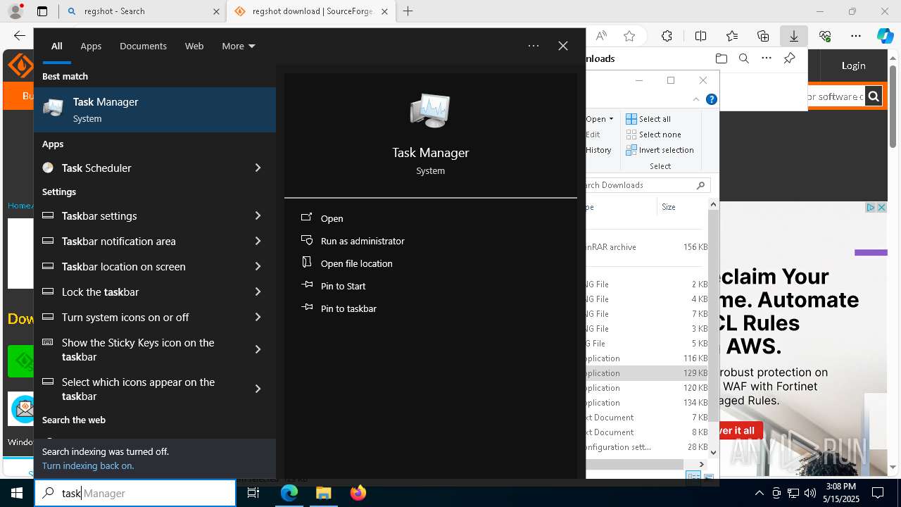Open Explorer Open button dropdown
This screenshot has height=507, width=901.
(599, 119)
